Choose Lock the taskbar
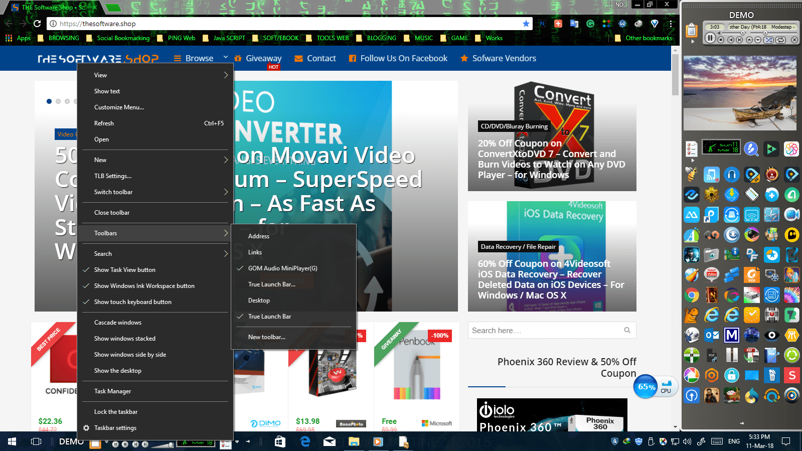The image size is (802, 451). point(155,412)
